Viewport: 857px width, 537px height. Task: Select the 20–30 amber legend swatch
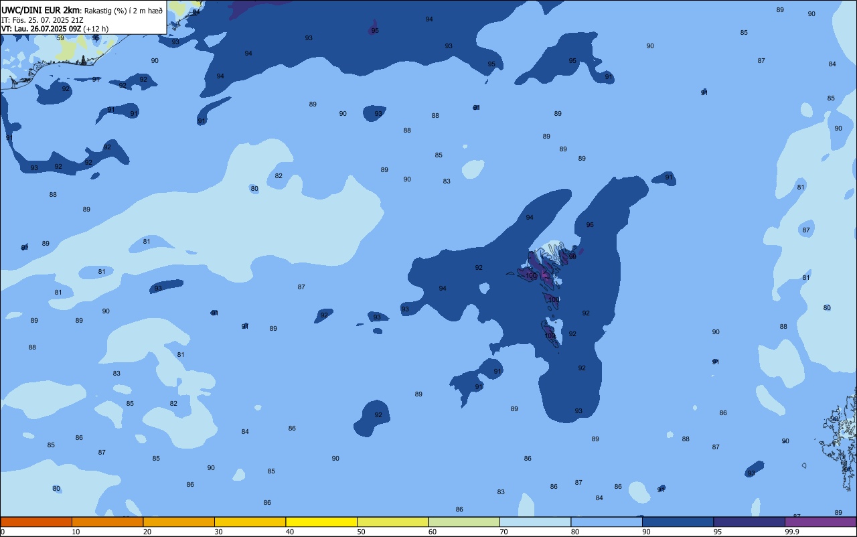[179, 522]
